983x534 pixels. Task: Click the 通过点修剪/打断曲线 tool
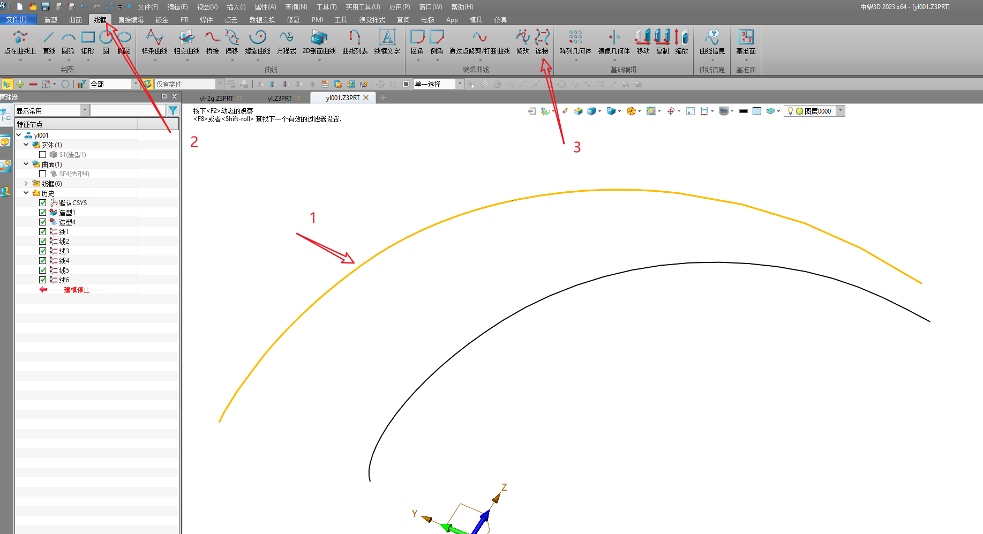tap(479, 42)
